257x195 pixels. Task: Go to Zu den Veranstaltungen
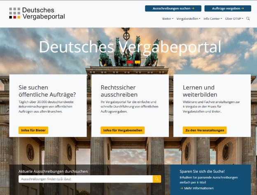(205, 130)
